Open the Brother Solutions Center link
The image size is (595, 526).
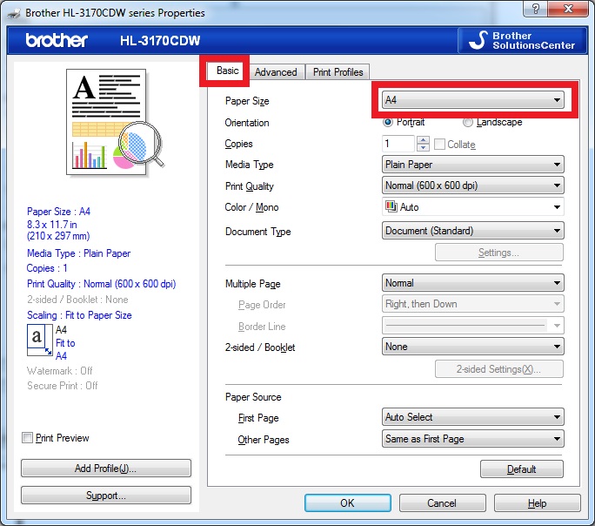[x=523, y=40]
